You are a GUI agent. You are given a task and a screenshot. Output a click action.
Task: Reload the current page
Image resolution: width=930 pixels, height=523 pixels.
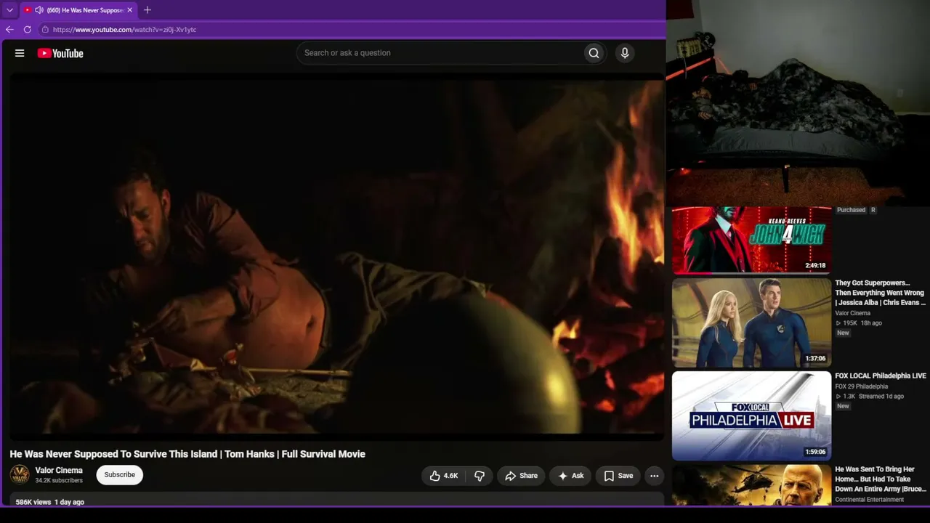(x=28, y=30)
